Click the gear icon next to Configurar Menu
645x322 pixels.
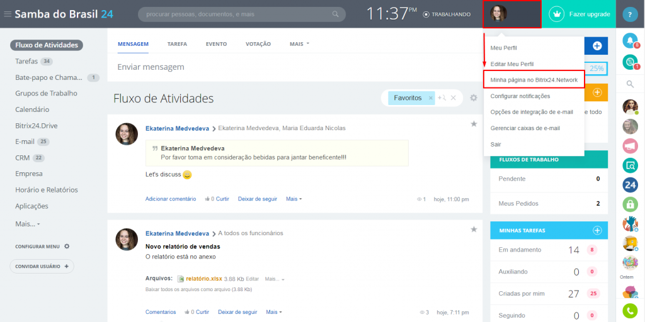[x=67, y=247]
